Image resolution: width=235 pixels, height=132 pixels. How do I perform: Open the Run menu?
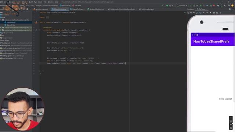[35, 2]
